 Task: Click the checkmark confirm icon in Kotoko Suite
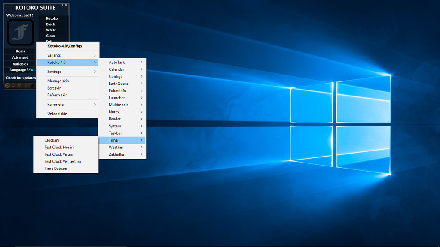click(32, 86)
